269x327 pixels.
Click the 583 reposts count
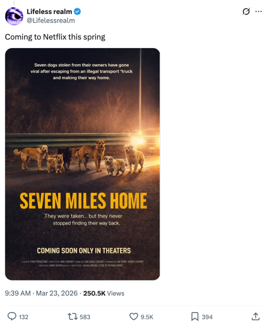click(x=85, y=317)
